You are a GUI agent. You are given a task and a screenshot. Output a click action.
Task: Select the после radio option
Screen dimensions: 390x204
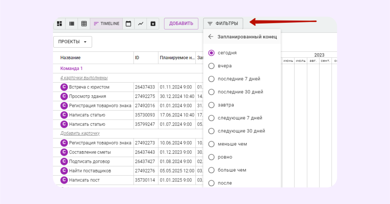point(211,183)
